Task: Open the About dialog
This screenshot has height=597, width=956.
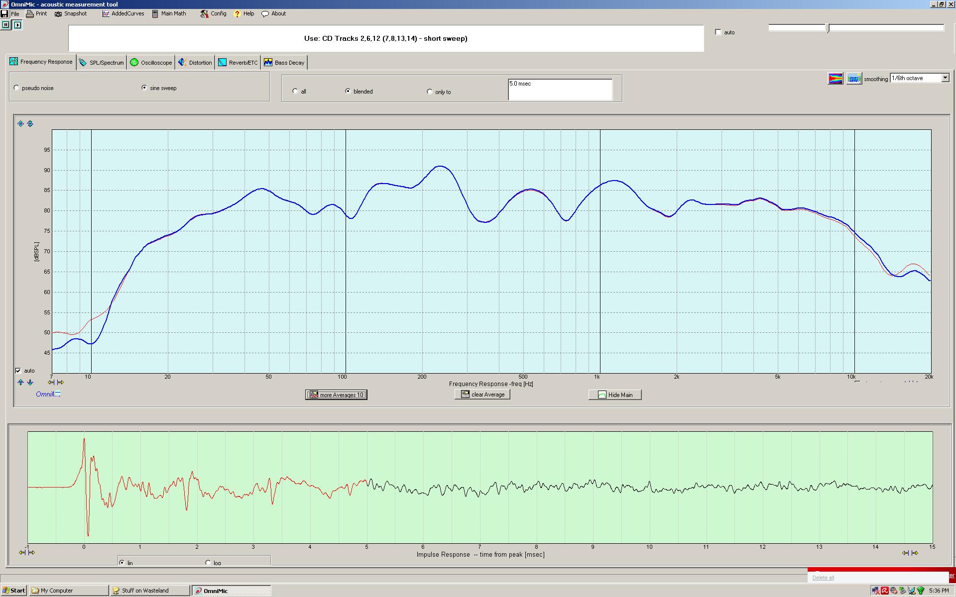Action: click(x=274, y=14)
